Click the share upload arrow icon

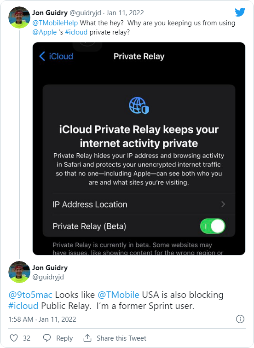[87, 338]
